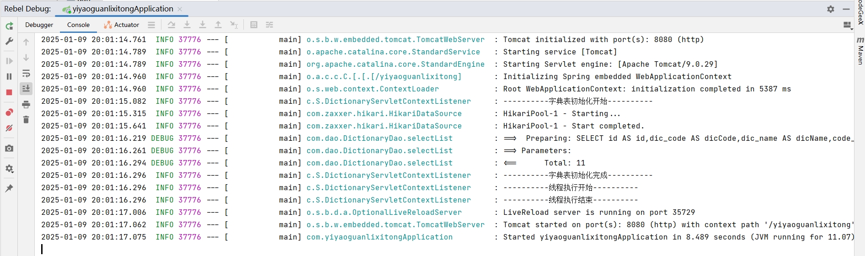
Task: Toggle soft-wrap for console lines
Action: click(x=26, y=74)
